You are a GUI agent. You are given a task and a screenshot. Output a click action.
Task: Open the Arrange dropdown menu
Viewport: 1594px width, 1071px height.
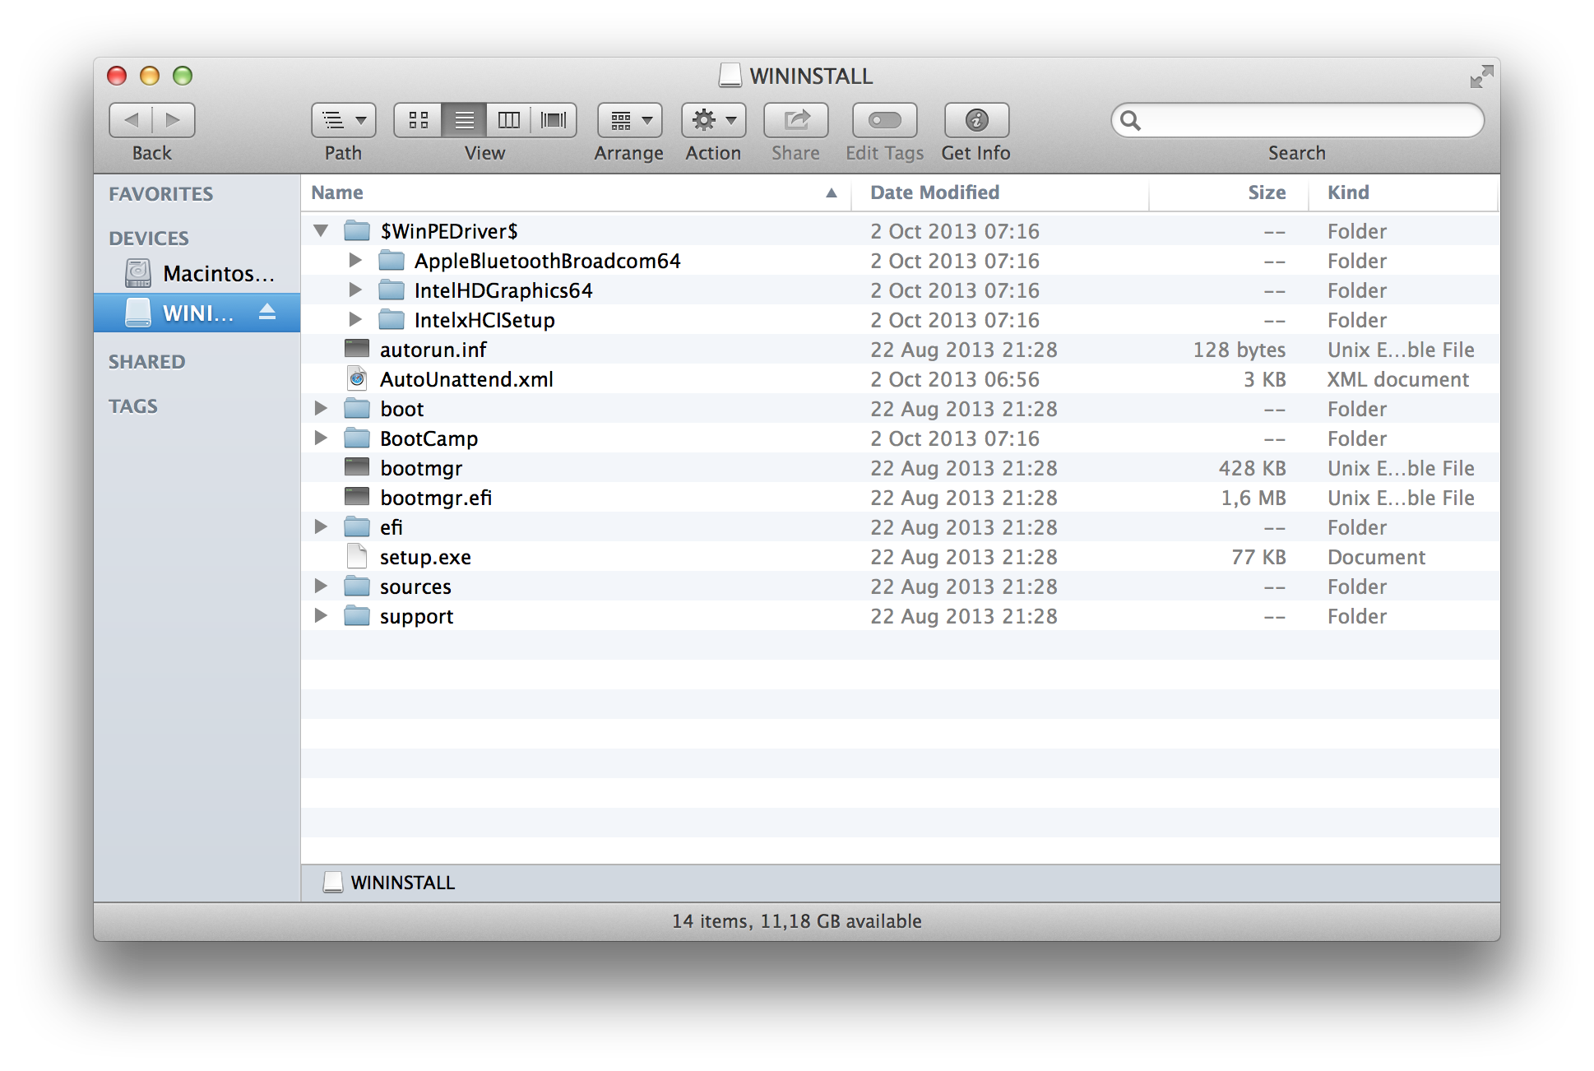[630, 120]
